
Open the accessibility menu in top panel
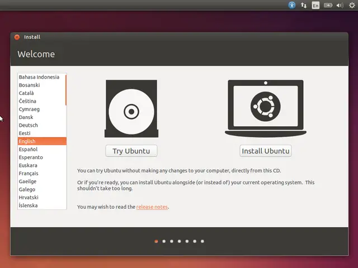pos(291,5)
